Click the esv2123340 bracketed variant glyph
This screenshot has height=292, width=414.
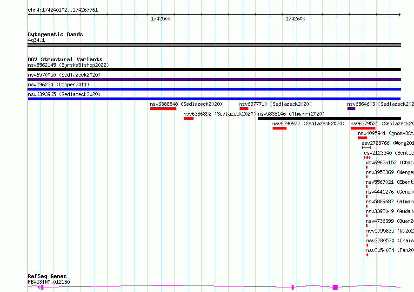tap(367, 157)
